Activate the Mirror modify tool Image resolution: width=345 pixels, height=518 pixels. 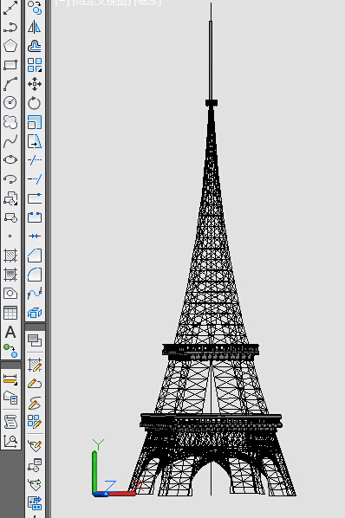[x=35, y=27]
